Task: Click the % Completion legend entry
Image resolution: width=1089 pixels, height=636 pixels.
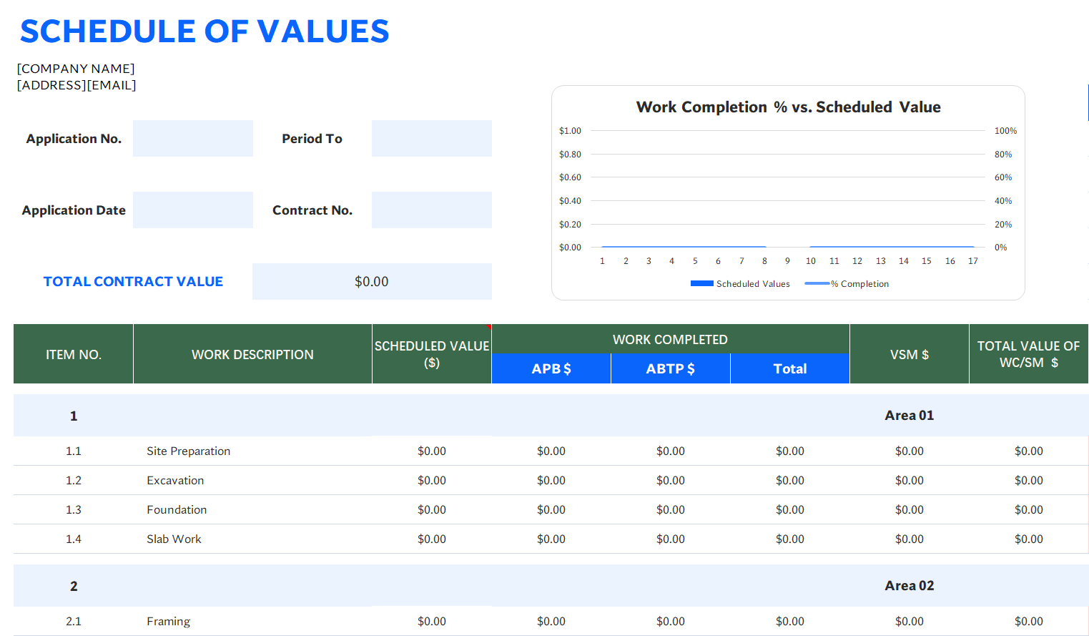Action: click(x=847, y=284)
